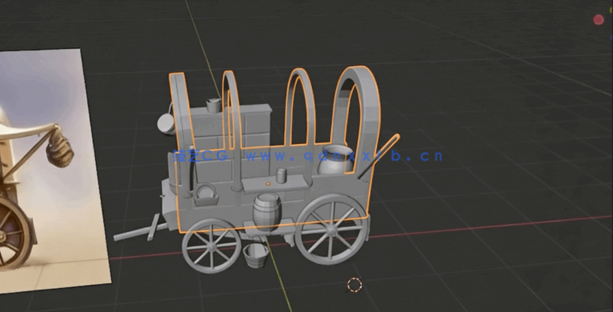This screenshot has height=312, width=613.
Task: Select the small cup on the side shelf
Action: (x=281, y=175)
